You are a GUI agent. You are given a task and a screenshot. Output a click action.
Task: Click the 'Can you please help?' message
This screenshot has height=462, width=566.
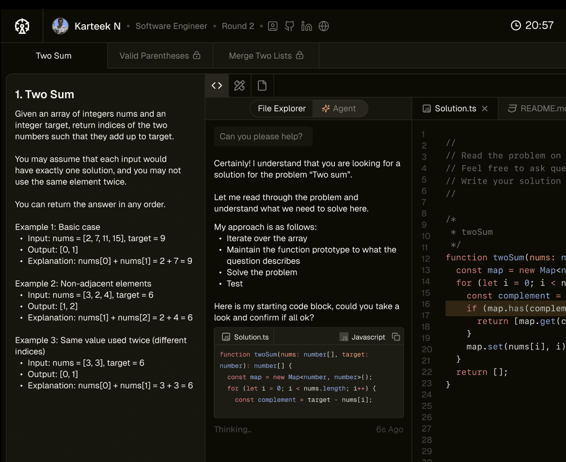point(263,137)
